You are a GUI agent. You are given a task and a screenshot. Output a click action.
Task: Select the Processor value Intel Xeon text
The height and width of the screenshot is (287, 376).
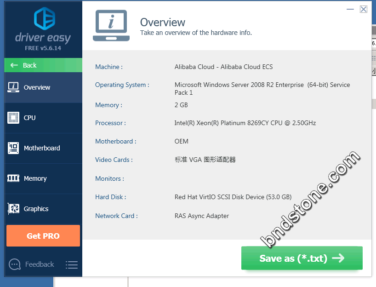click(245, 123)
